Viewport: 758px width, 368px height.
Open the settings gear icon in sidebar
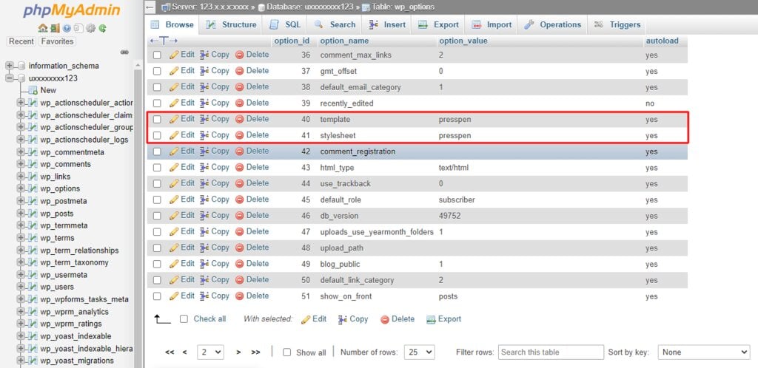coord(90,28)
